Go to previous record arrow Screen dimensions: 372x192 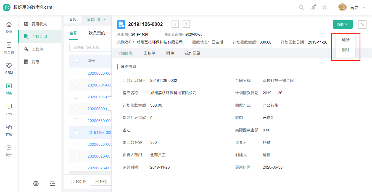(x=175, y=24)
